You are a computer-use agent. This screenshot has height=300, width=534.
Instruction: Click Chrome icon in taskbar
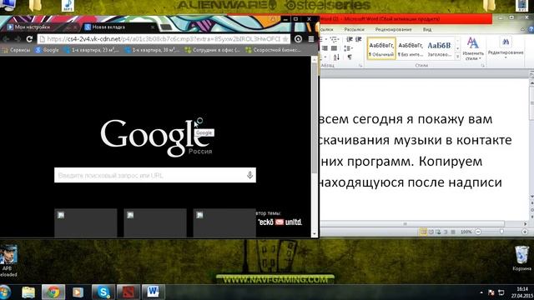point(53,292)
